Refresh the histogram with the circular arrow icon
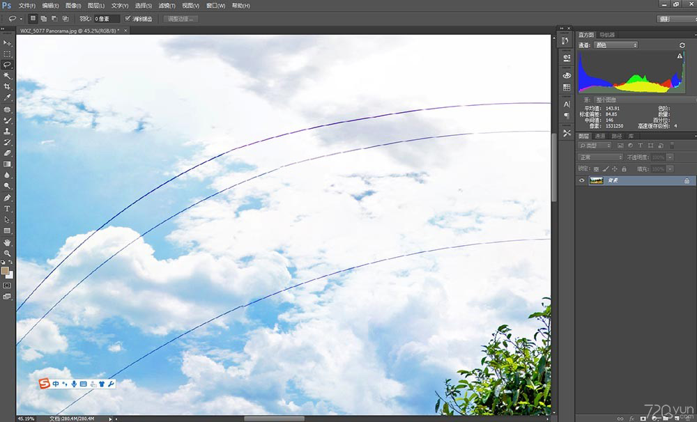The image size is (697, 422). 682,45
